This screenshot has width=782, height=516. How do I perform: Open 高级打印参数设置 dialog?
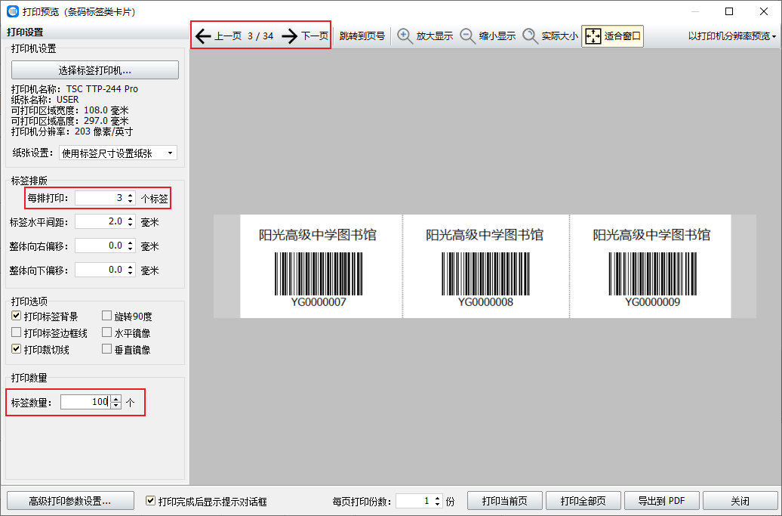[x=70, y=501]
